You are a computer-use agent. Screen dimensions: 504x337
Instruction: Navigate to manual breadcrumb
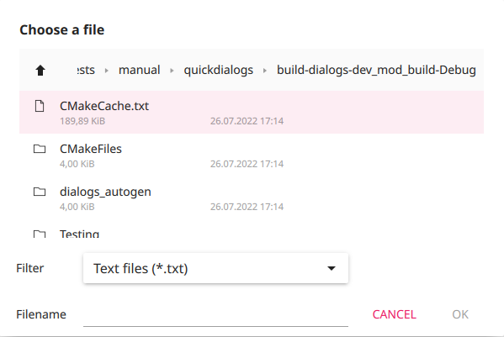tap(139, 70)
